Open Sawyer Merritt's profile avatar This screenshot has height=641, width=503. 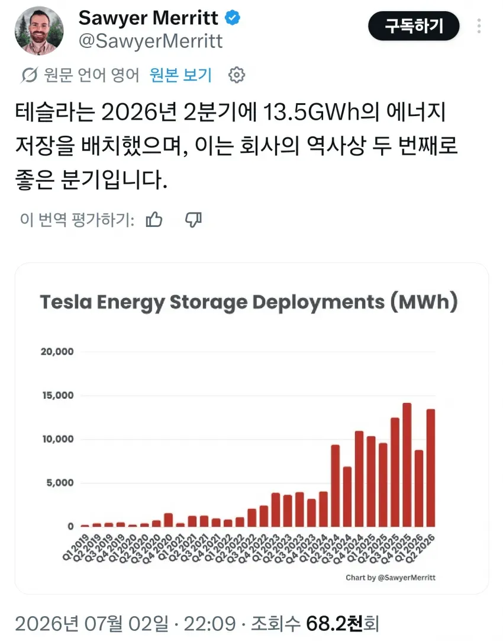coord(39,31)
